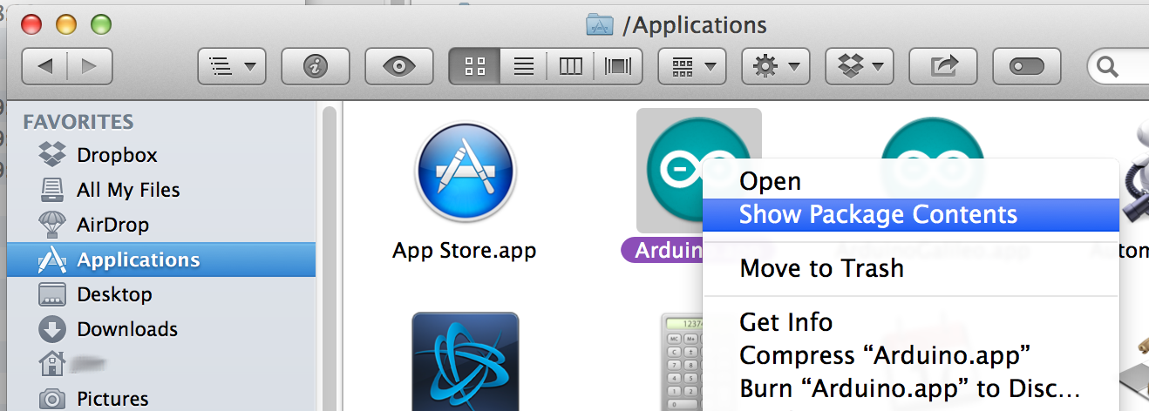Click the Get Info toolbar button

pyautogui.click(x=316, y=65)
